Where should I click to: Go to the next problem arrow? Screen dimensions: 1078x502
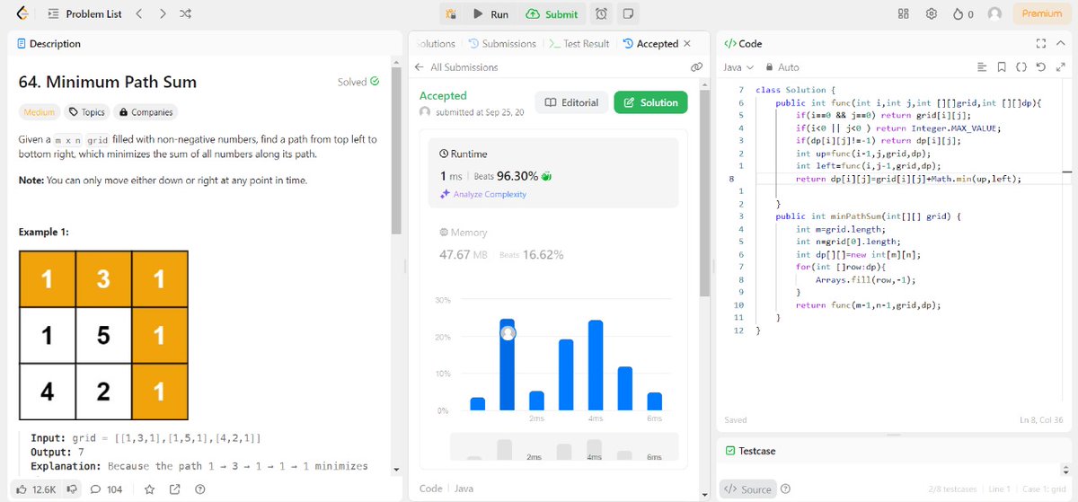tap(162, 13)
